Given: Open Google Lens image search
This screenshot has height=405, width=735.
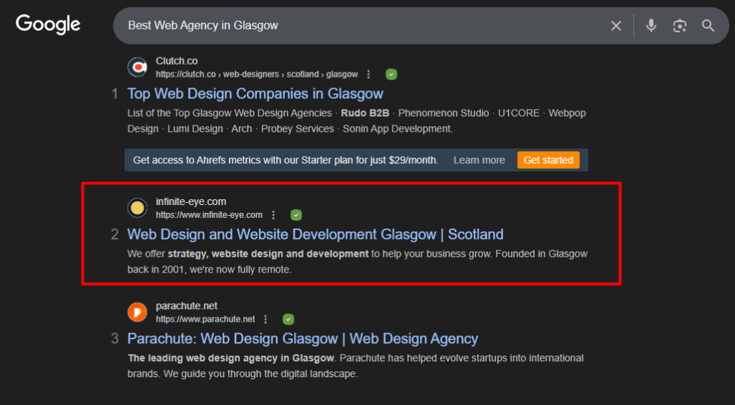Looking at the screenshot, I should click(x=680, y=26).
